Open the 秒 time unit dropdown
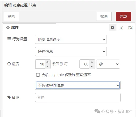136x117 pixels. coord(108,64)
